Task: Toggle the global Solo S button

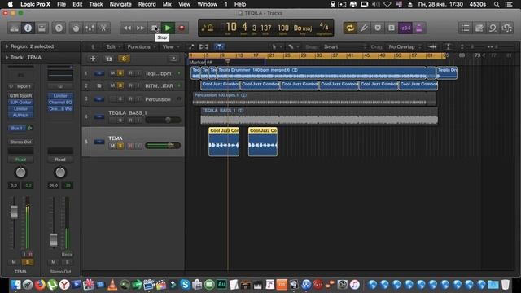Action: 124,59
